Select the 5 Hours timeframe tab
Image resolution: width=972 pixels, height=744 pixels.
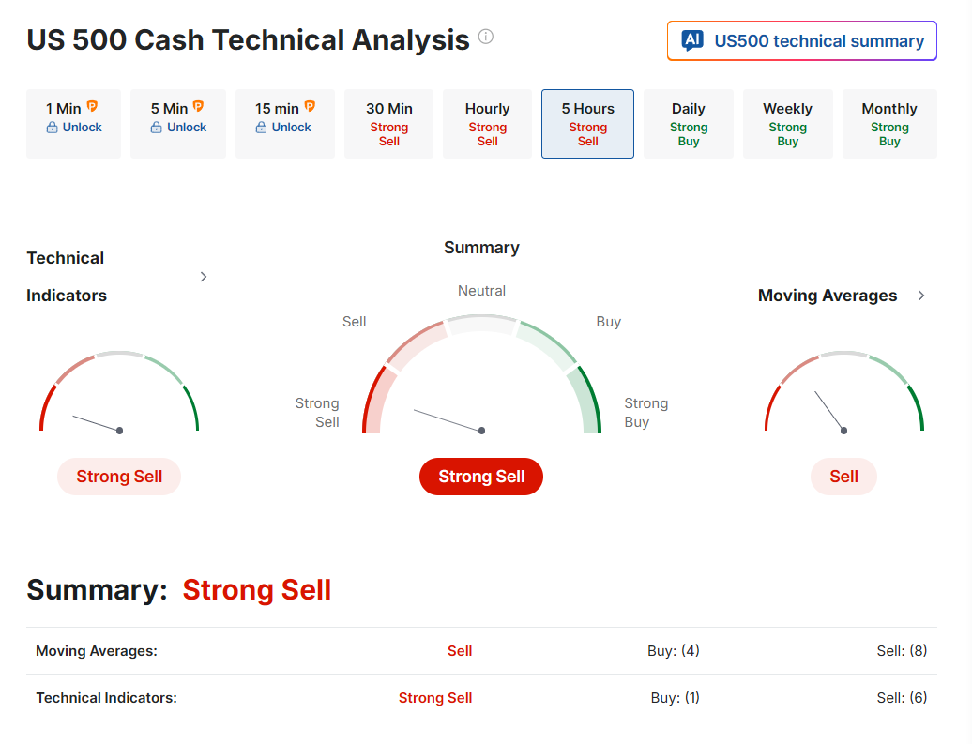(x=587, y=124)
